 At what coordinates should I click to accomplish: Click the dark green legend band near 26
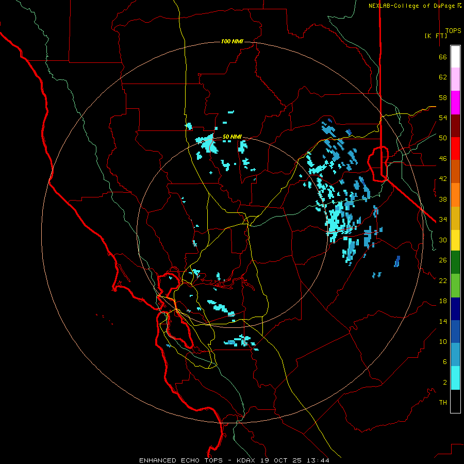(x=455, y=262)
